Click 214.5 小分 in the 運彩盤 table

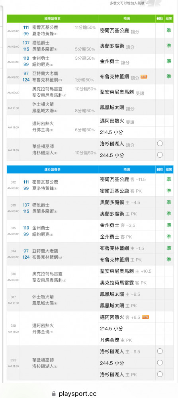111,328
